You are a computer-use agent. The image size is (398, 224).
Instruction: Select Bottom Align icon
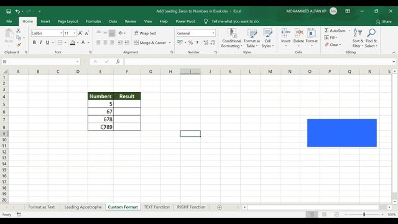pos(112,33)
